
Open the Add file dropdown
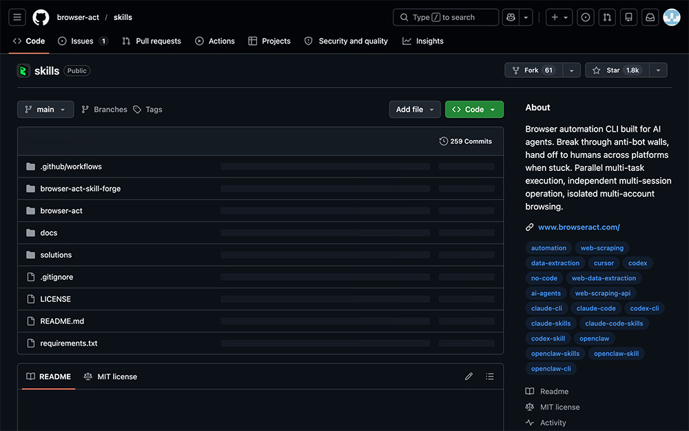tap(414, 110)
